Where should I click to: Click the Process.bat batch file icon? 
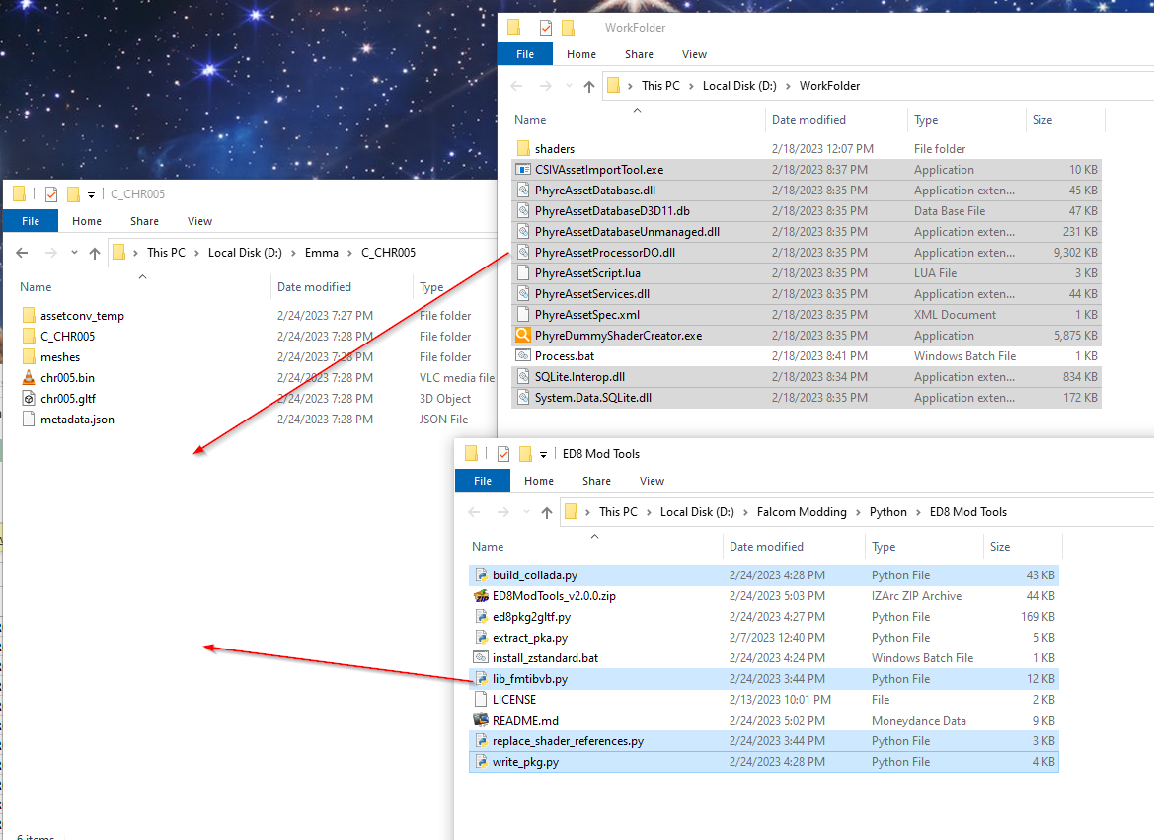(523, 355)
